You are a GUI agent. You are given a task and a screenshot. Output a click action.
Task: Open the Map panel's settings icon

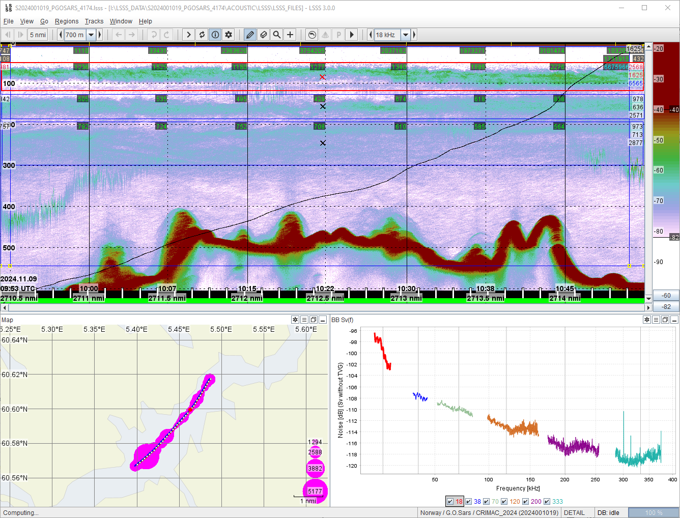click(295, 320)
